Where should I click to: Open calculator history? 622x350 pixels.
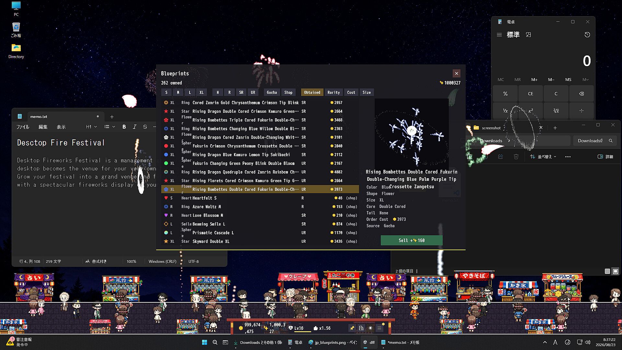point(587,35)
